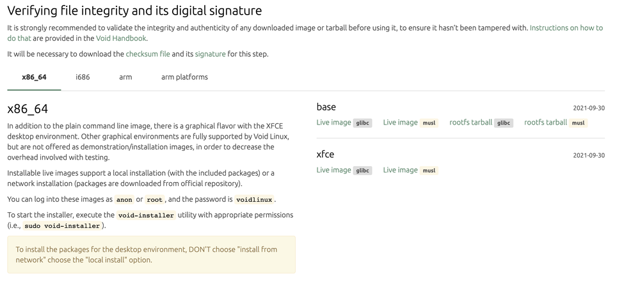Click the yellow local install notice box

(x=151, y=254)
